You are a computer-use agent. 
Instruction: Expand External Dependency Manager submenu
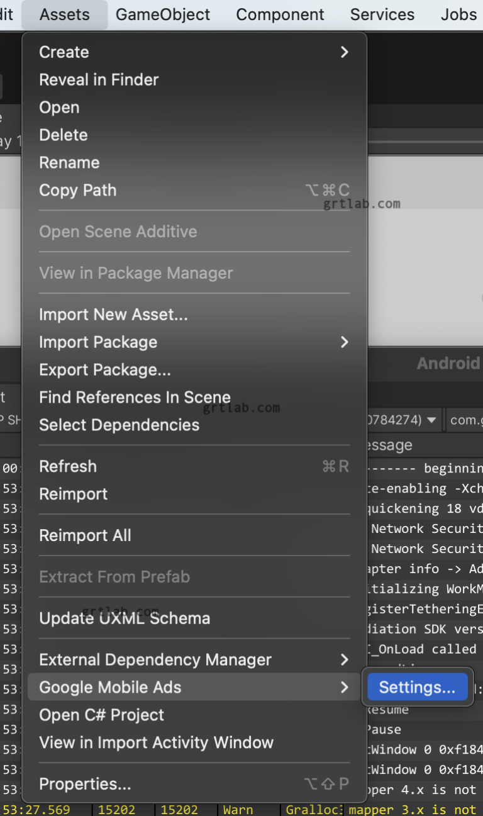coord(194,660)
